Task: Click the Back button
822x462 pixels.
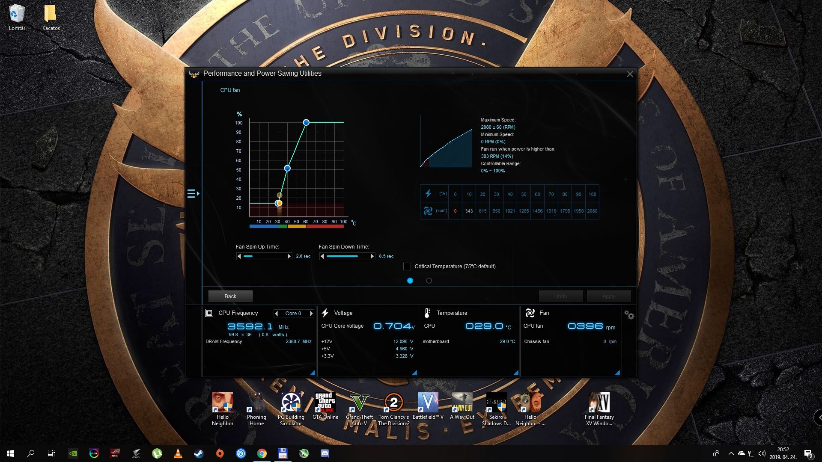Action: [x=230, y=296]
